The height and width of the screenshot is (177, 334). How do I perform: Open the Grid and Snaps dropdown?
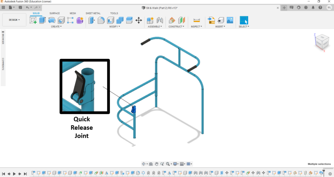click(x=183, y=164)
